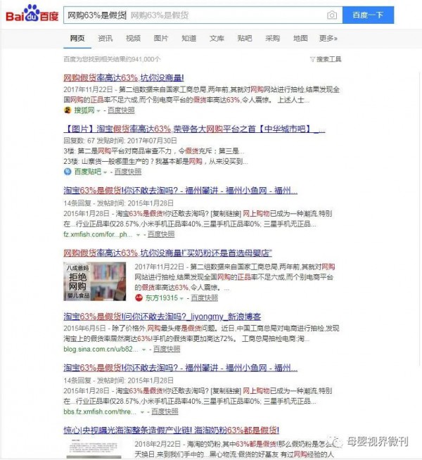Switch to the 资讯 tab
422x460 pixels.
point(105,39)
